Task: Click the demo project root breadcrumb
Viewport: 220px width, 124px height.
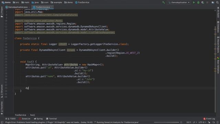Action: (x=6, y=2)
